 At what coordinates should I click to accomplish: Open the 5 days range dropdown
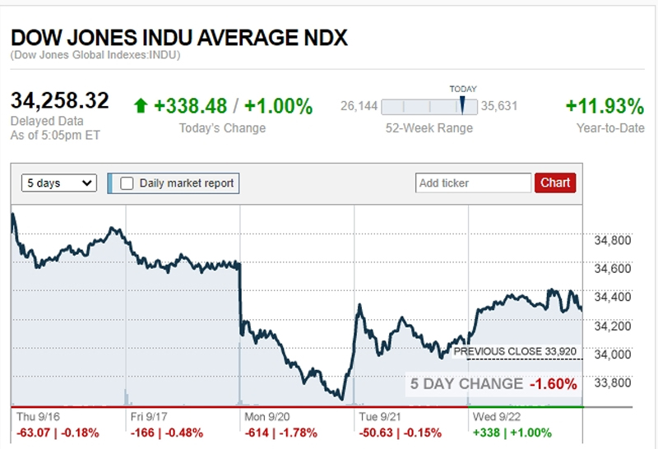tap(59, 183)
